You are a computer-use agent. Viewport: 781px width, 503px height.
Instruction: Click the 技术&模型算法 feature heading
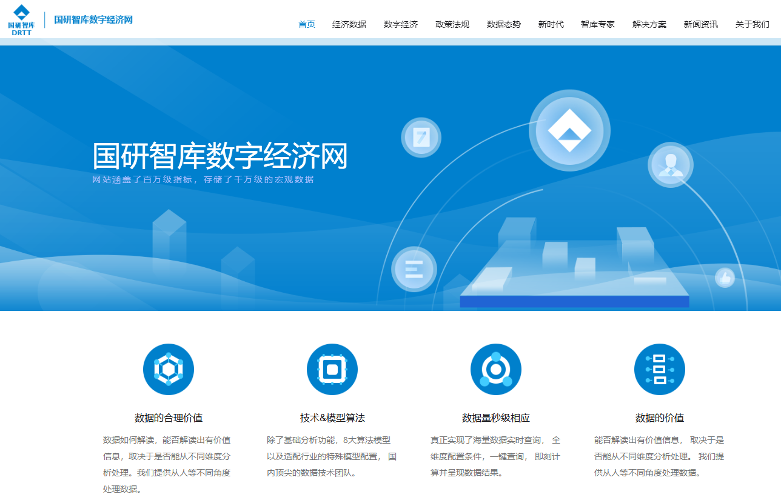[332, 418]
